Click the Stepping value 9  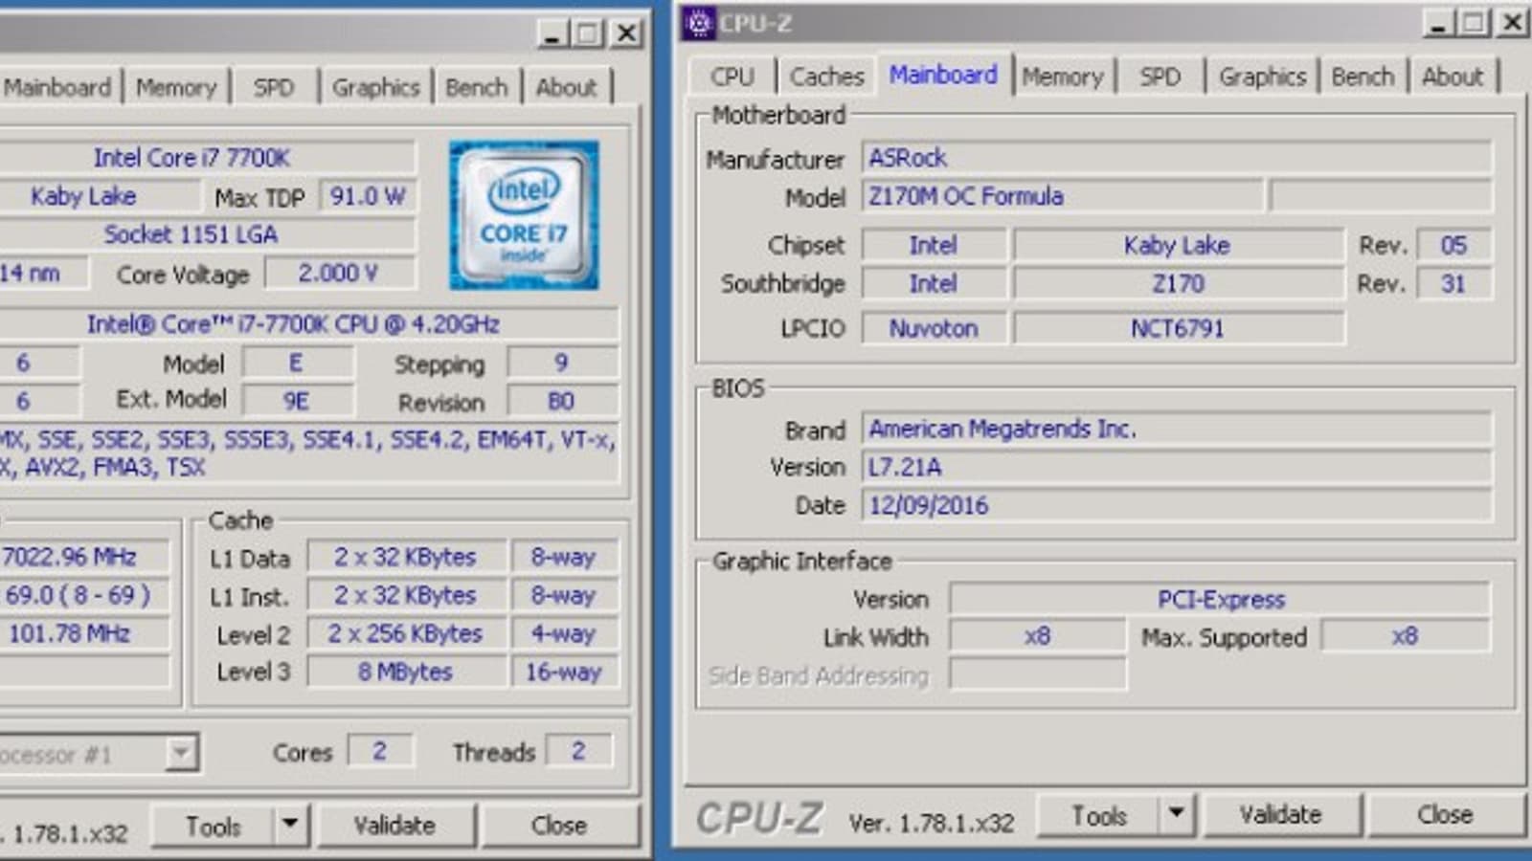point(562,363)
